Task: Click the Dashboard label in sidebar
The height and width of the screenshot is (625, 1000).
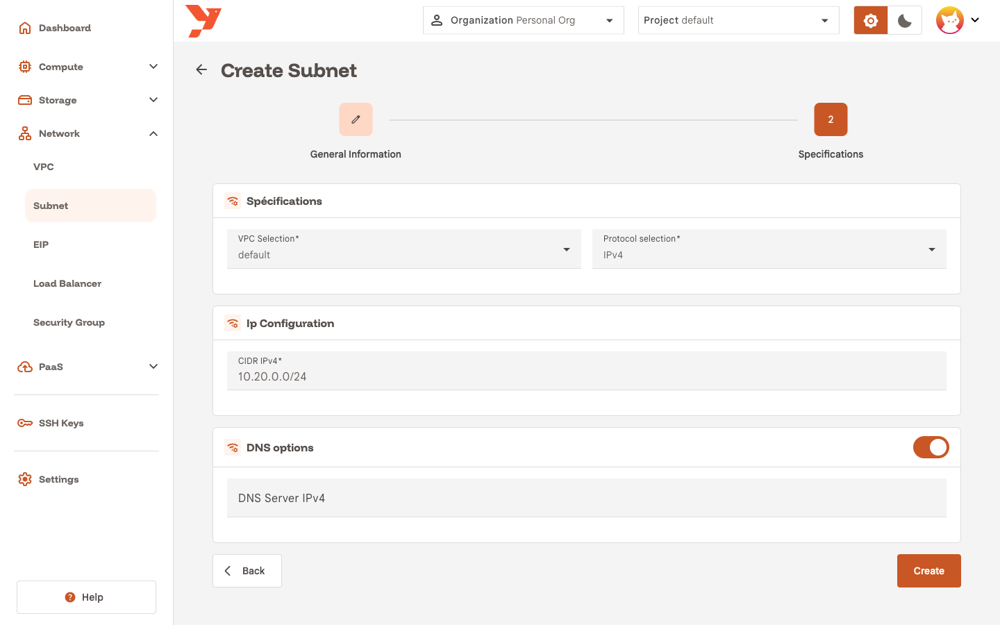Action: pyautogui.click(x=65, y=28)
